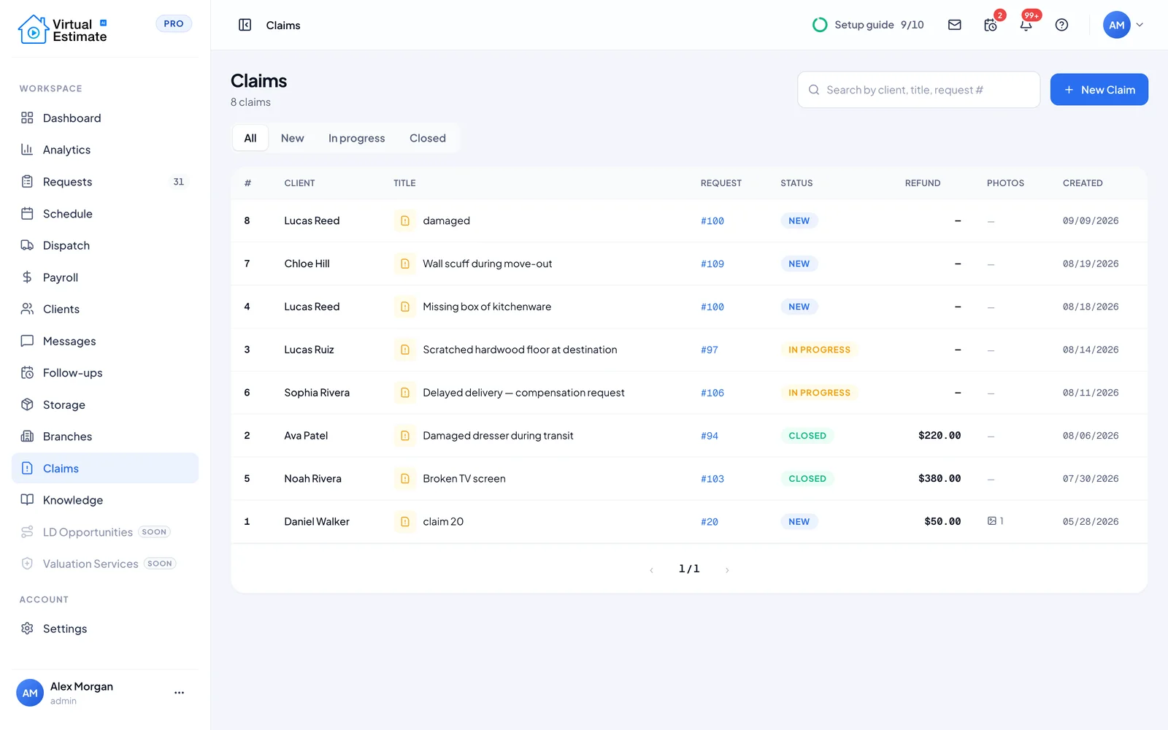Go to the next page arrow
This screenshot has width=1168, height=730.
(x=727, y=569)
